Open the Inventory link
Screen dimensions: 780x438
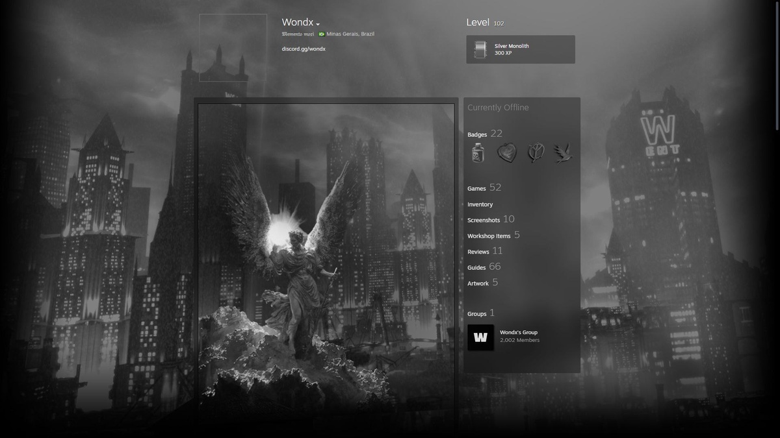[x=480, y=204]
